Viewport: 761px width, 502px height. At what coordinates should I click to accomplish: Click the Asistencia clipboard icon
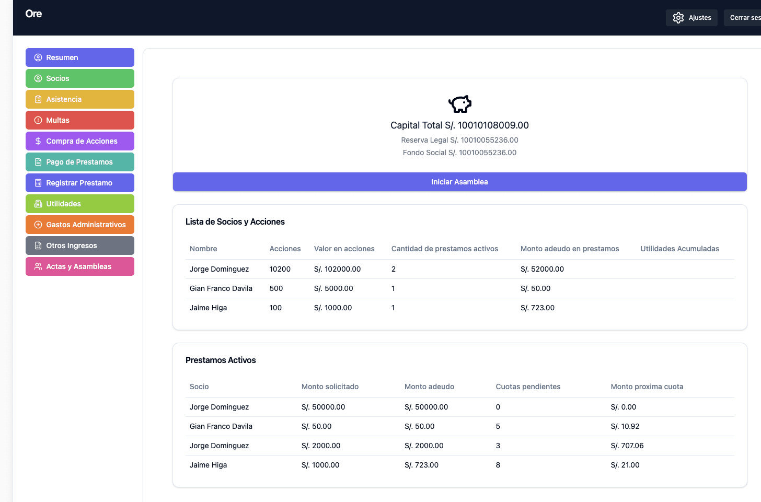(x=38, y=99)
